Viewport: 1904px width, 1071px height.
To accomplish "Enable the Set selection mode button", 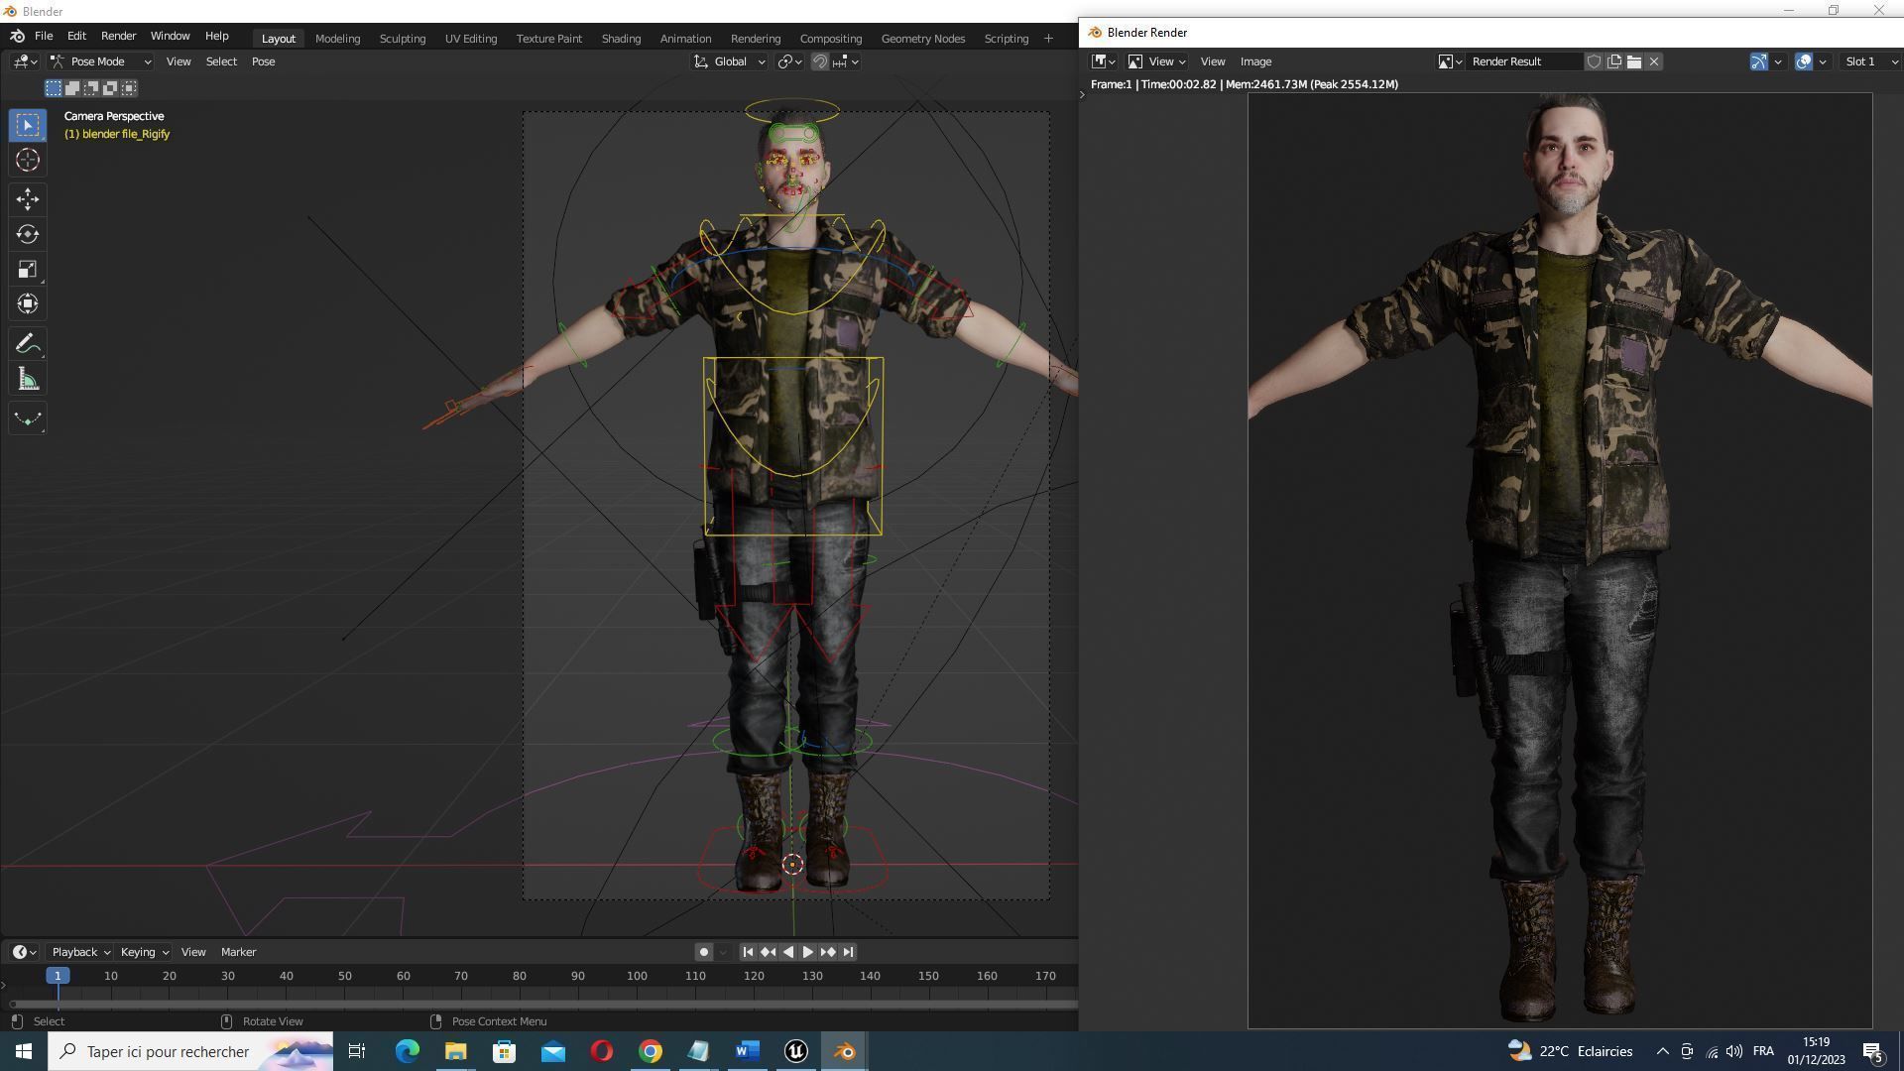I will [x=54, y=88].
